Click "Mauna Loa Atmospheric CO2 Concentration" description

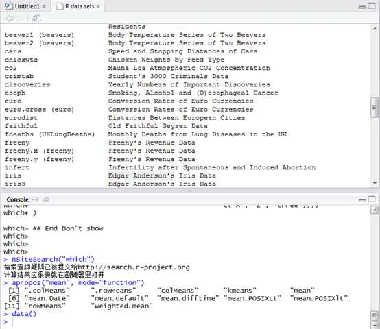[189, 68]
